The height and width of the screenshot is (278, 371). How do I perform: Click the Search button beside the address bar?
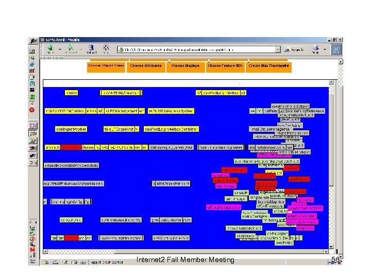[x=294, y=49]
